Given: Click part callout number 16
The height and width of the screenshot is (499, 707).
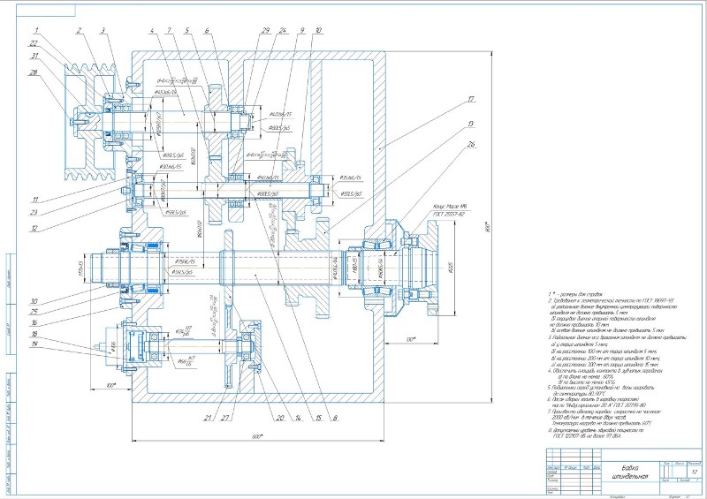Looking at the screenshot, I should [x=34, y=322].
